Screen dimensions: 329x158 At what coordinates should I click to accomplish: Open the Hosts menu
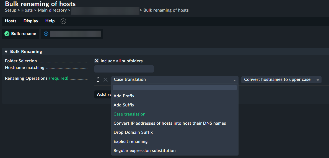[x=11, y=21]
